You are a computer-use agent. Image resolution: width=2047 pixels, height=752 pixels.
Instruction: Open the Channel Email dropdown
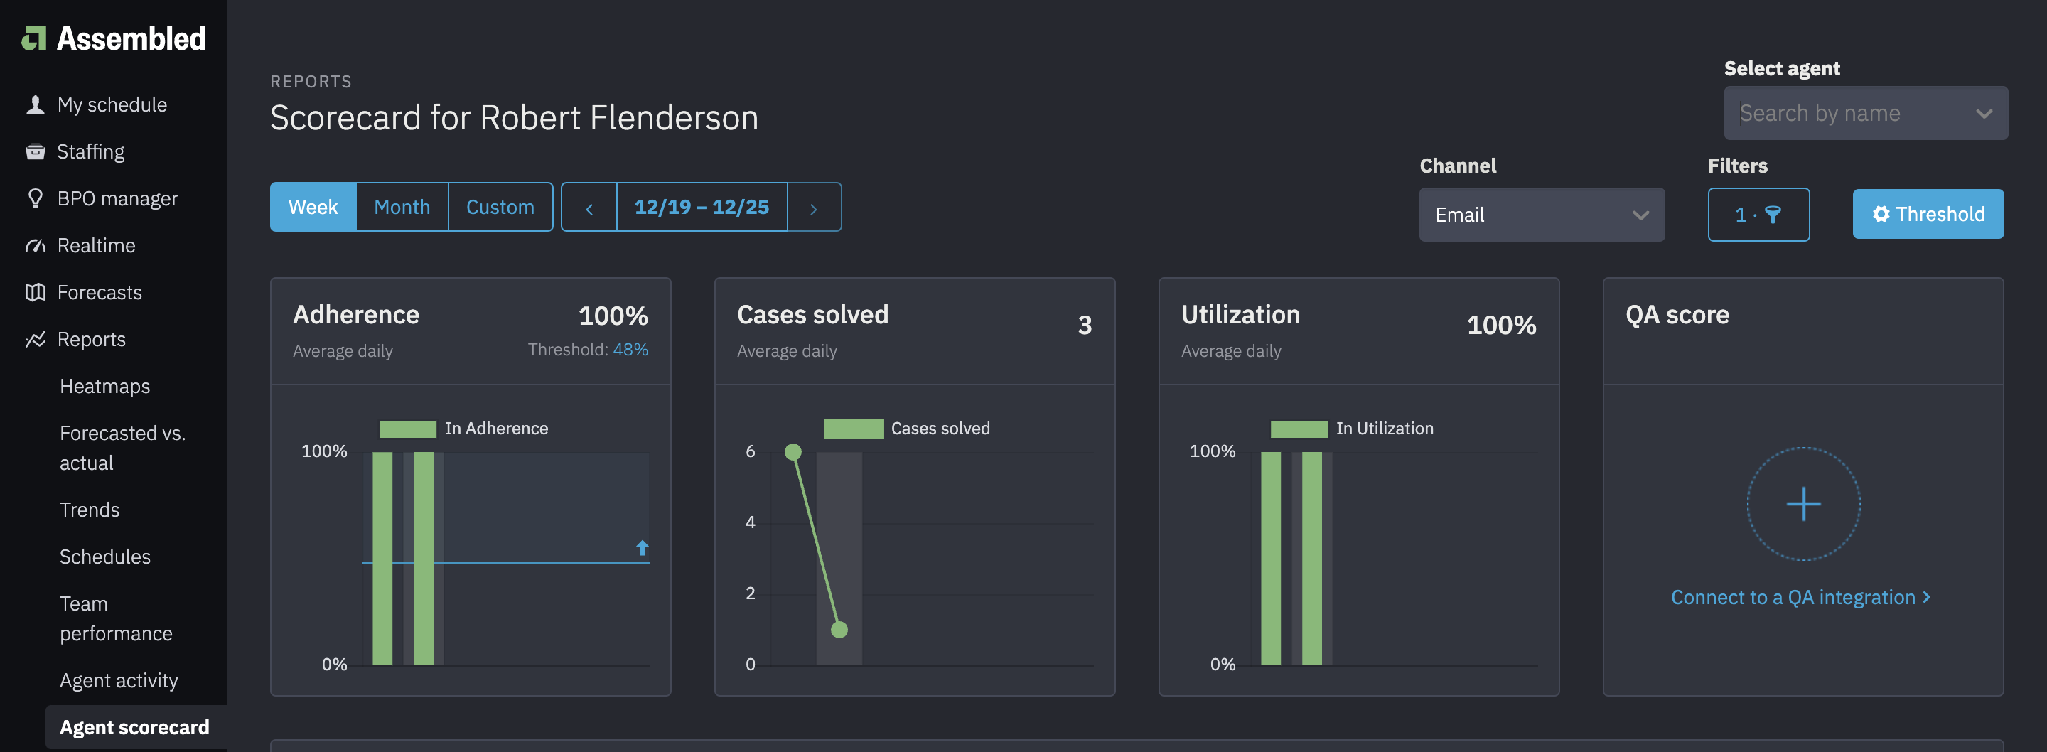[1541, 215]
